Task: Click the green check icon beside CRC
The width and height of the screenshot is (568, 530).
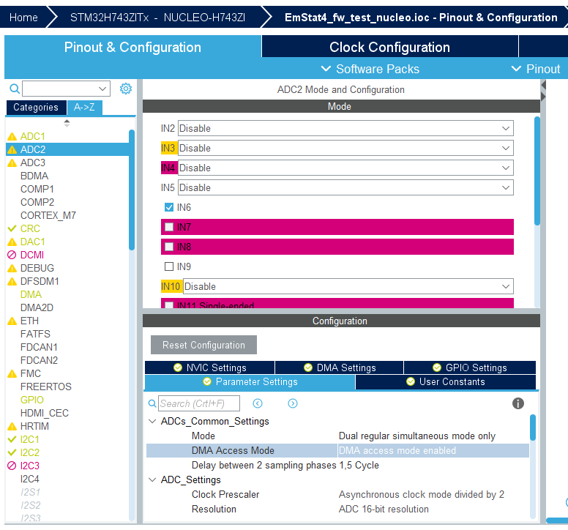Action: pyautogui.click(x=12, y=228)
